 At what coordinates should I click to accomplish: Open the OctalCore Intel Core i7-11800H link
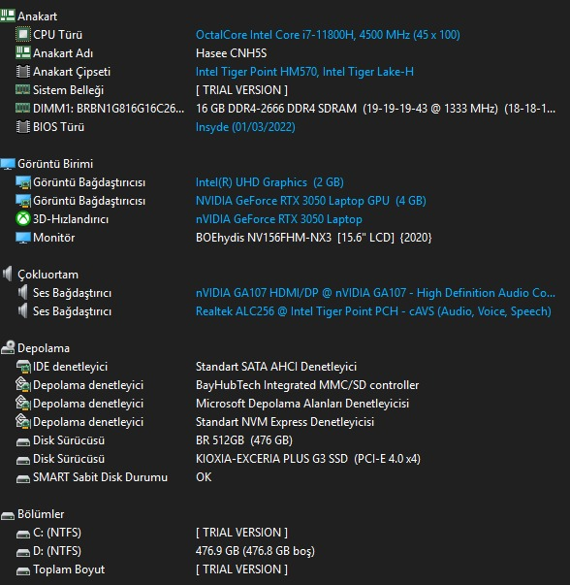(328, 35)
